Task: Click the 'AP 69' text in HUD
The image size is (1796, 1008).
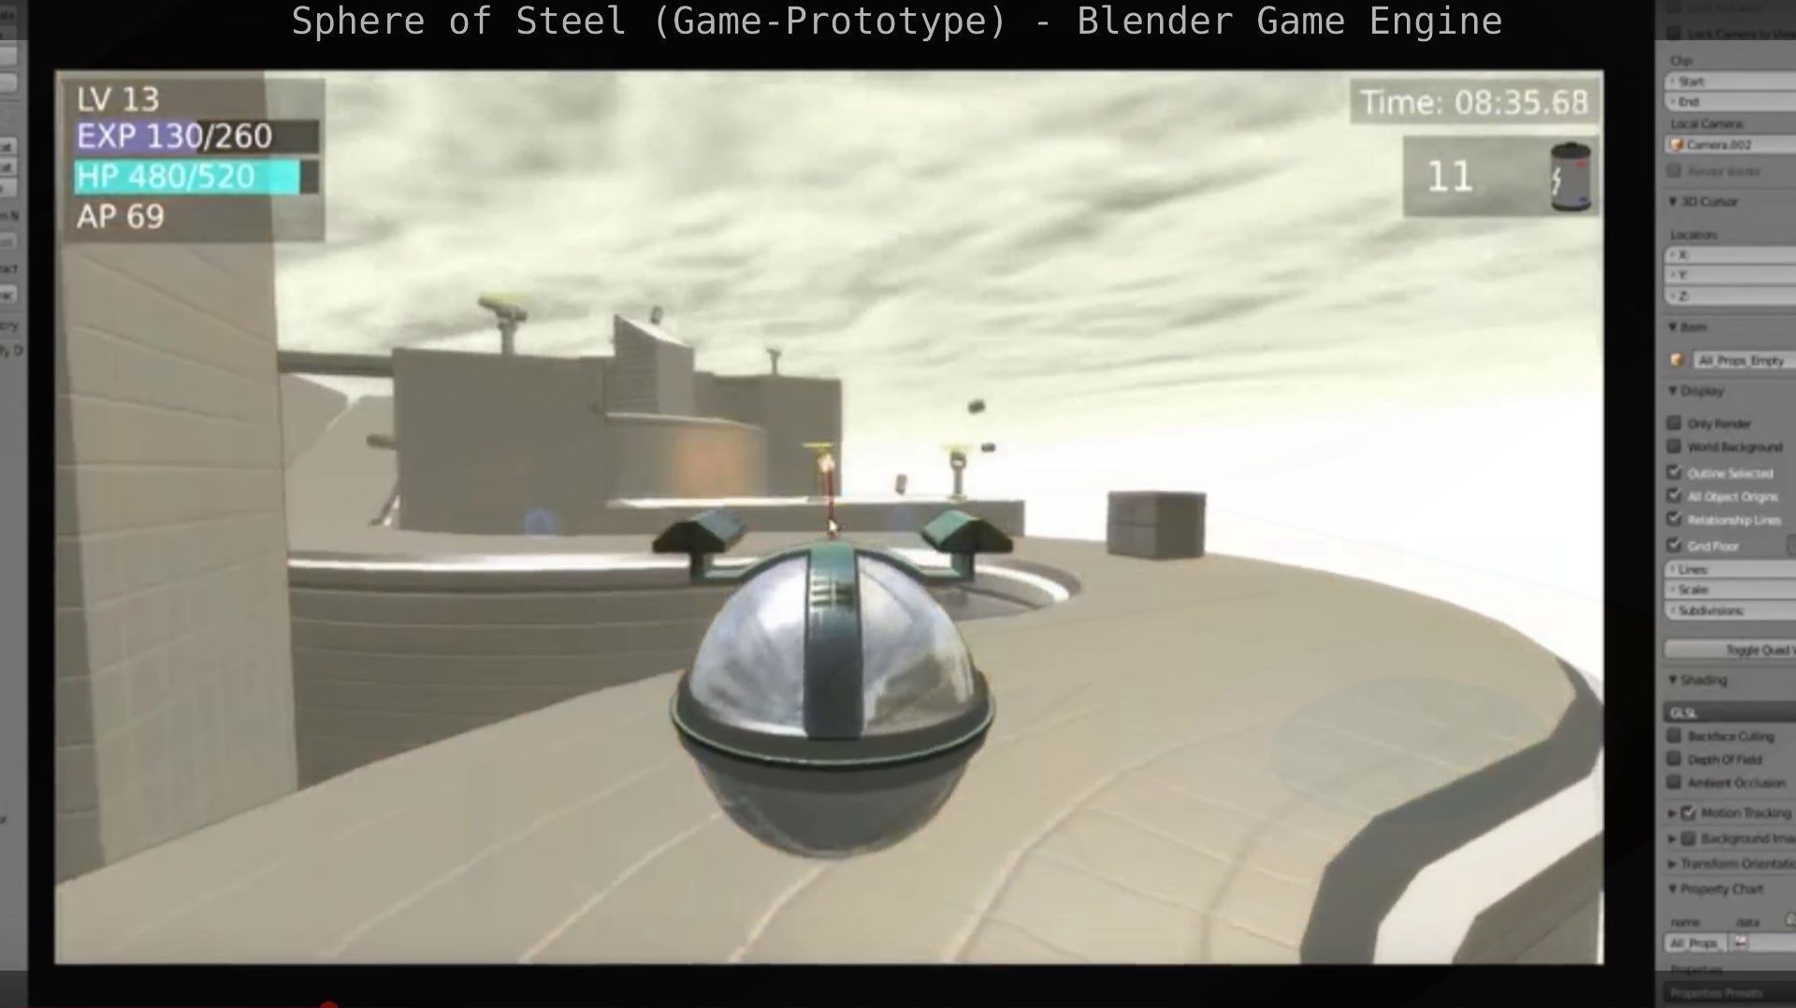Action: coord(121,217)
